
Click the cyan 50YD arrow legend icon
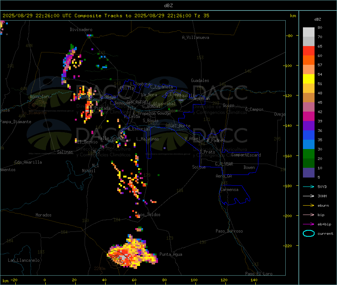coord(309,187)
